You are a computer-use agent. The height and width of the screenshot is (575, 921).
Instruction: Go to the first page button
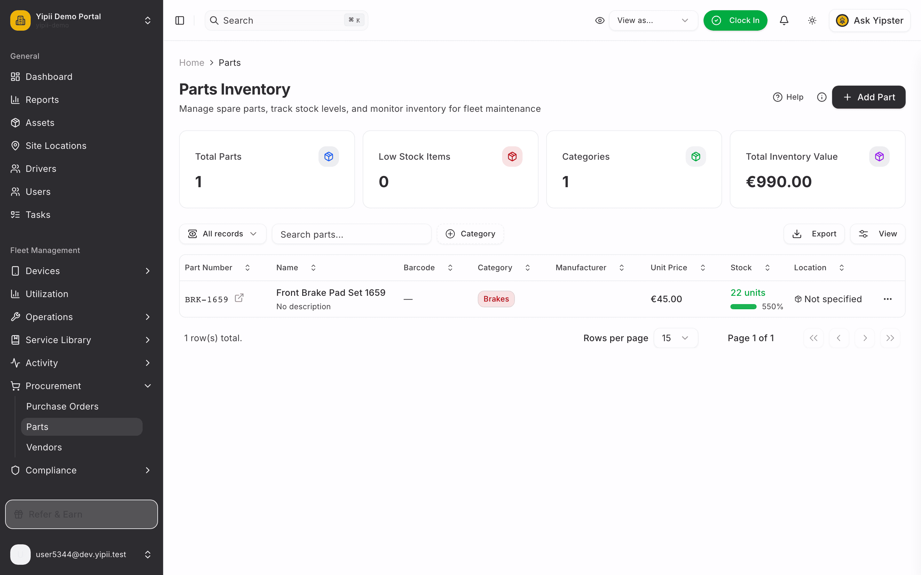[814, 338]
